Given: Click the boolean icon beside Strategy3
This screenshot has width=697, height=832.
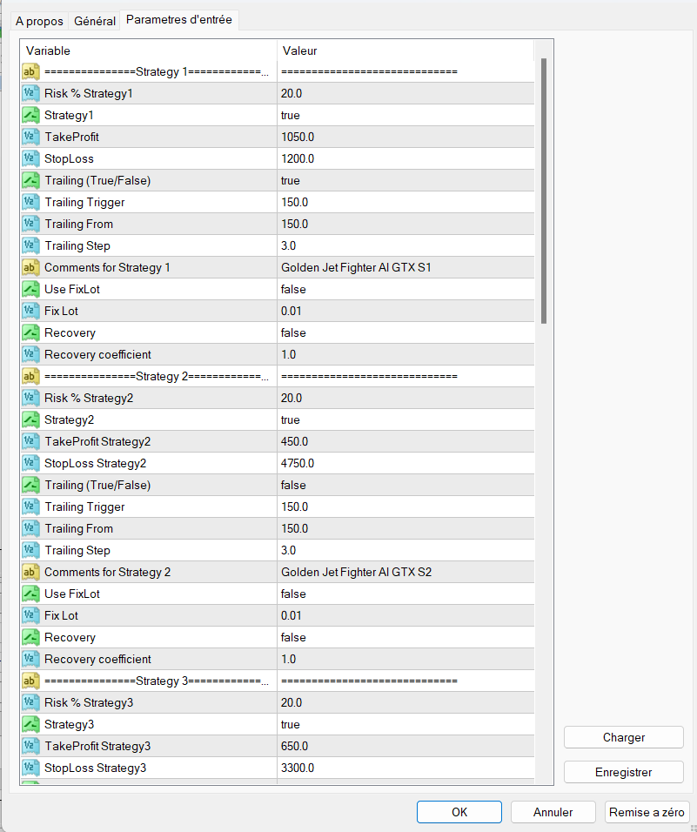Looking at the screenshot, I should coord(30,724).
